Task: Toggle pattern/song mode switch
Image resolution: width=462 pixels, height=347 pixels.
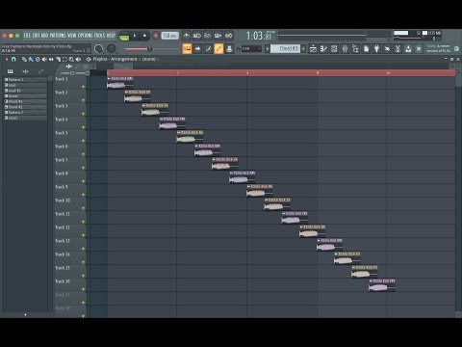Action: (124, 37)
